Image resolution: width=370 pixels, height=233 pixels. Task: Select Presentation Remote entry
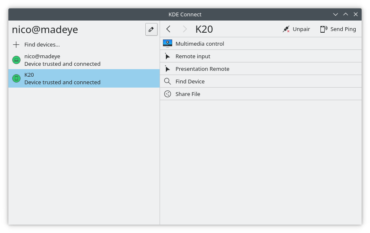coord(202,69)
